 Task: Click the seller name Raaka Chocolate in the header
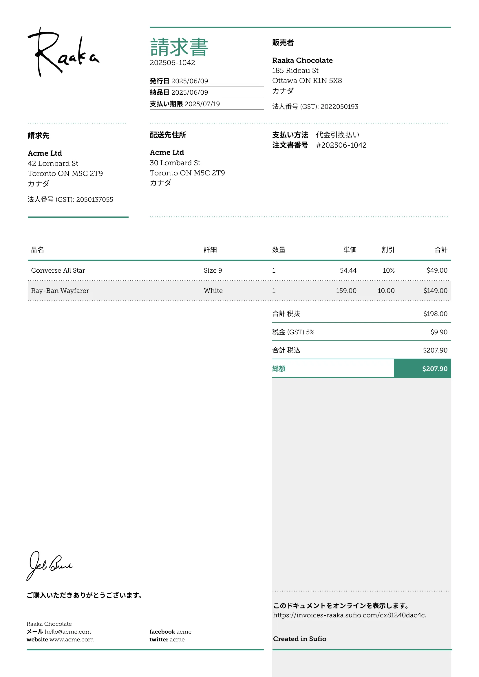coord(302,60)
